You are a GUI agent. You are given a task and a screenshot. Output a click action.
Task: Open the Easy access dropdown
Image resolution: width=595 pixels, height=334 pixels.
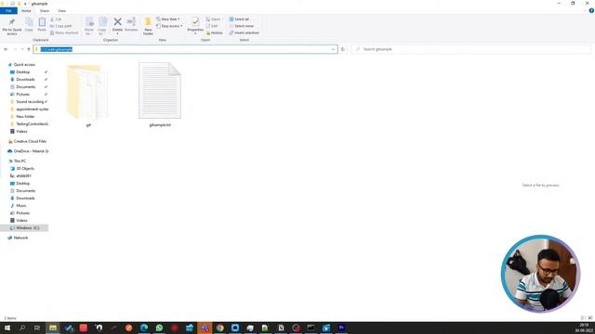(x=169, y=26)
